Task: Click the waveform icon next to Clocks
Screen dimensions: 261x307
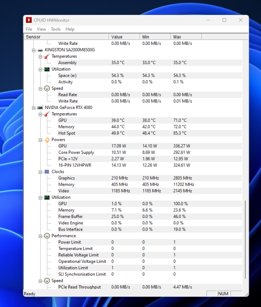Action: pos(47,172)
